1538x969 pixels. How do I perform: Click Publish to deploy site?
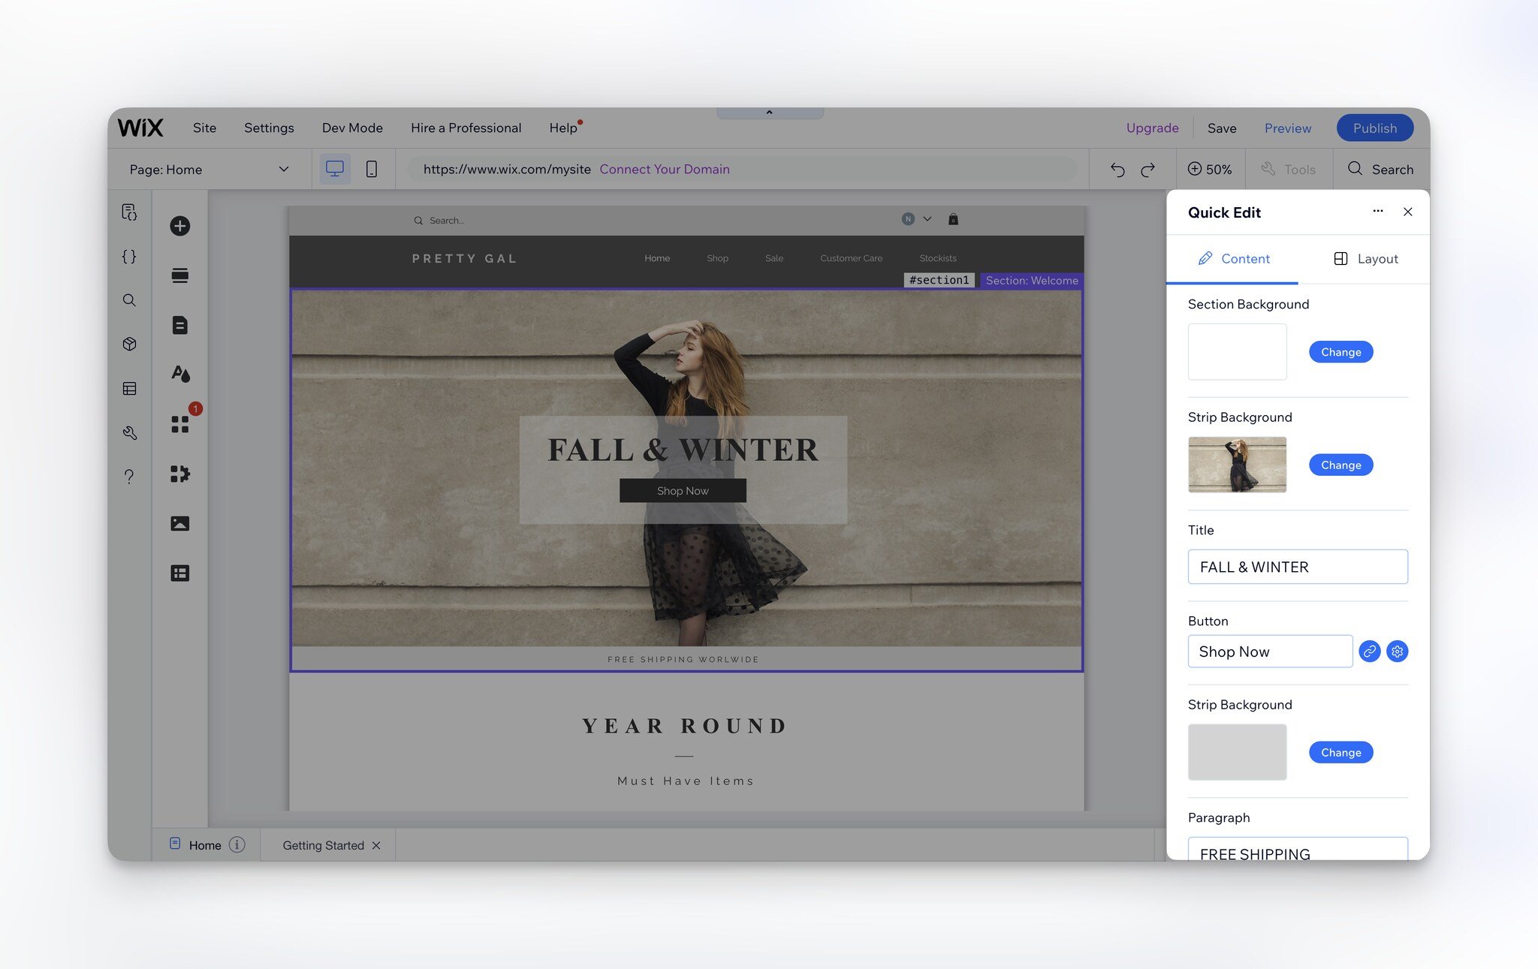coord(1375,128)
